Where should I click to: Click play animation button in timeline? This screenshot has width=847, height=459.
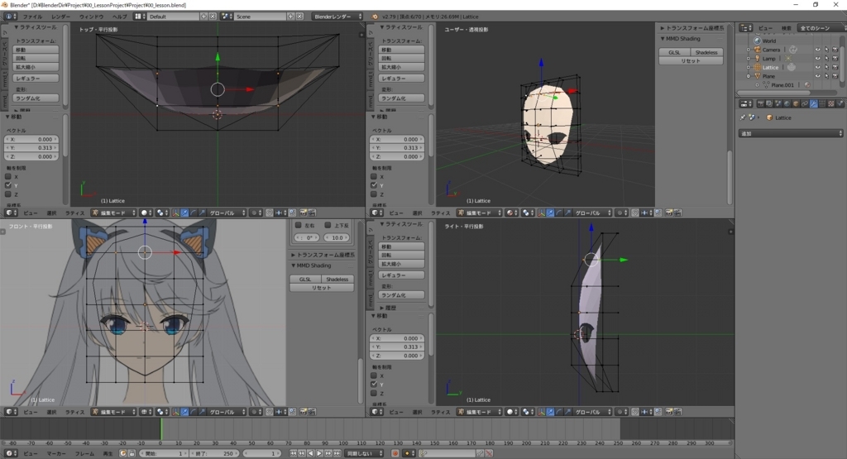tap(319, 453)
